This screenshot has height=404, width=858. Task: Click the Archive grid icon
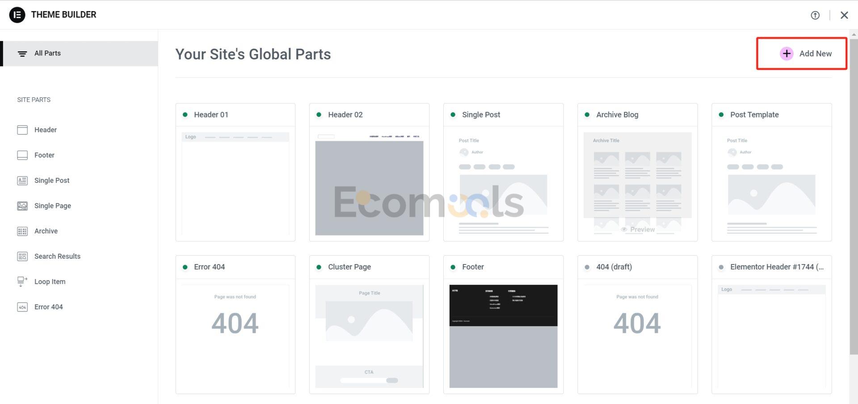point(22,231)
